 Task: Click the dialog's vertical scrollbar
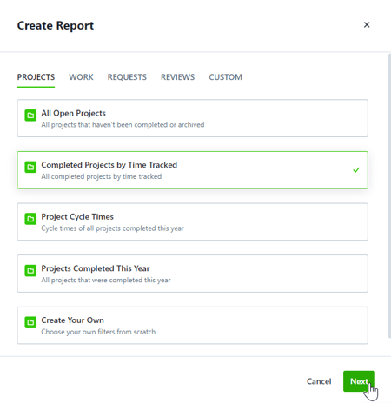389,195
